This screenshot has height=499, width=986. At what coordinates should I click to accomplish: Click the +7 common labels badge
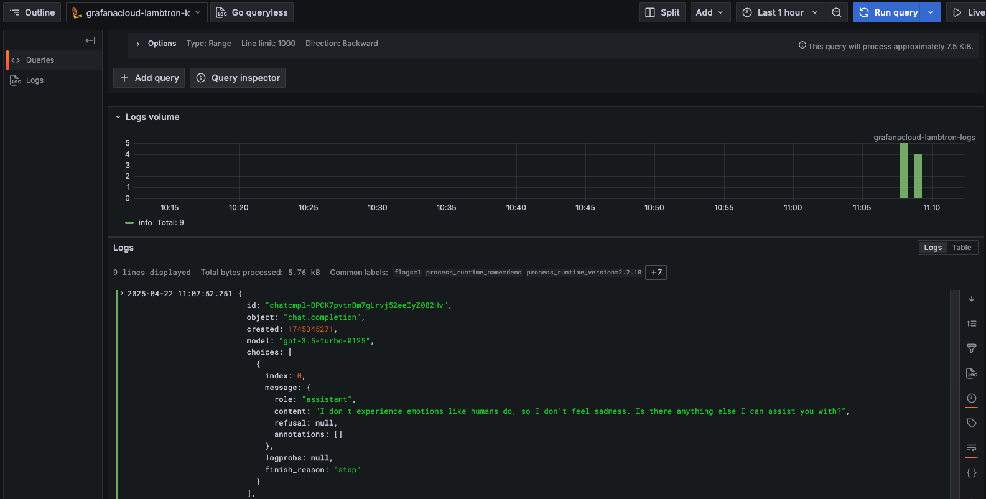(656, 273)
